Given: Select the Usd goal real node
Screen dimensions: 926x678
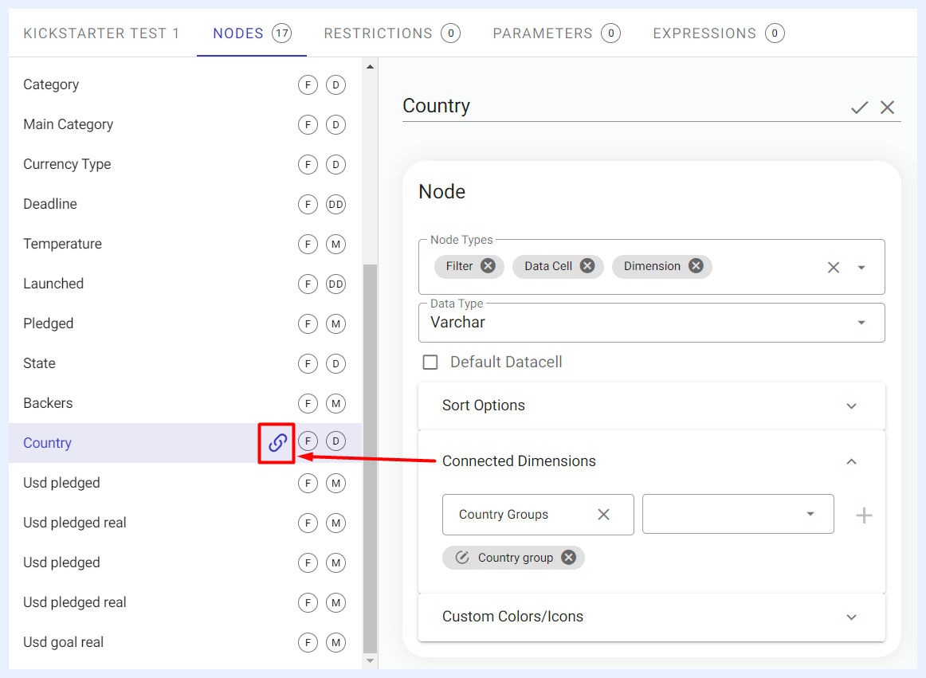Looking at the screenshot, I should (186, 643).
